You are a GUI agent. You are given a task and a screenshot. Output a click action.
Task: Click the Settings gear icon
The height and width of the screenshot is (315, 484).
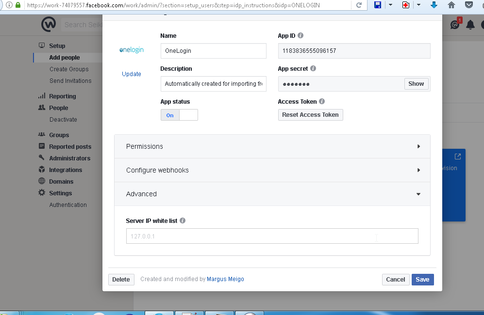[42, 193]
